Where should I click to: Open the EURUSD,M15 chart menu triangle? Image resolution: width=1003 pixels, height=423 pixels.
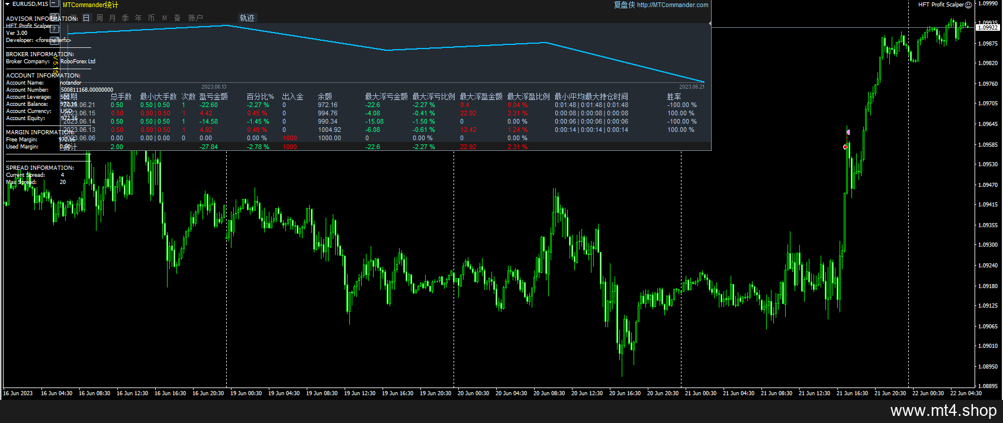tap(7, 4)
